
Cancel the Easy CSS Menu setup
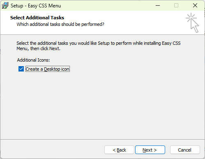[185, 150]
